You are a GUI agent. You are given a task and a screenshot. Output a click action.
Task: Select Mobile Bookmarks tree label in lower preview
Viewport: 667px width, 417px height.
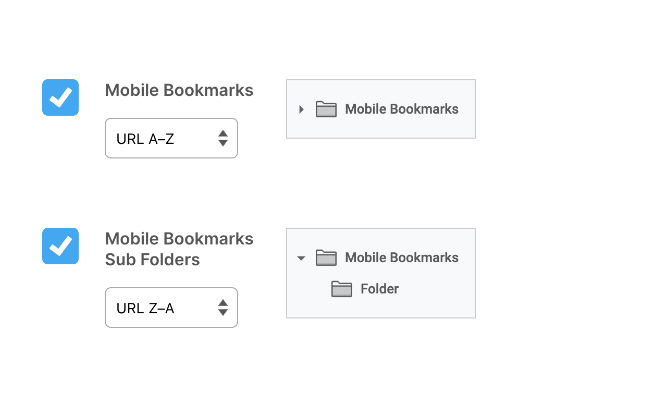click(x=402, y=257)
